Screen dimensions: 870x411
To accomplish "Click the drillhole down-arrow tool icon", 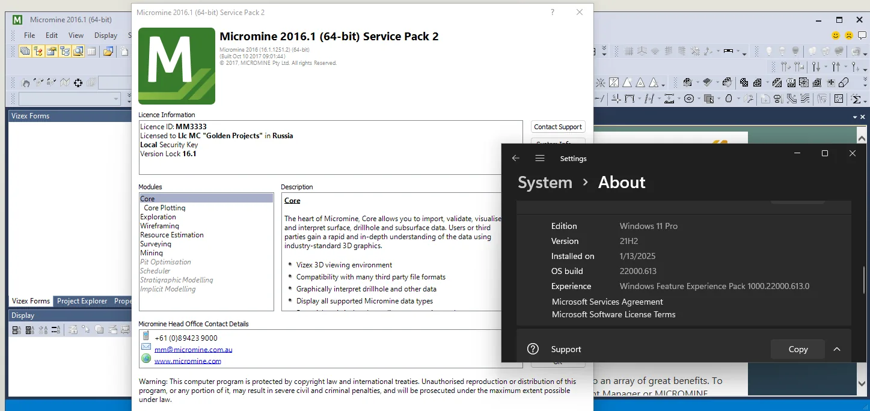I will [816, 67].
